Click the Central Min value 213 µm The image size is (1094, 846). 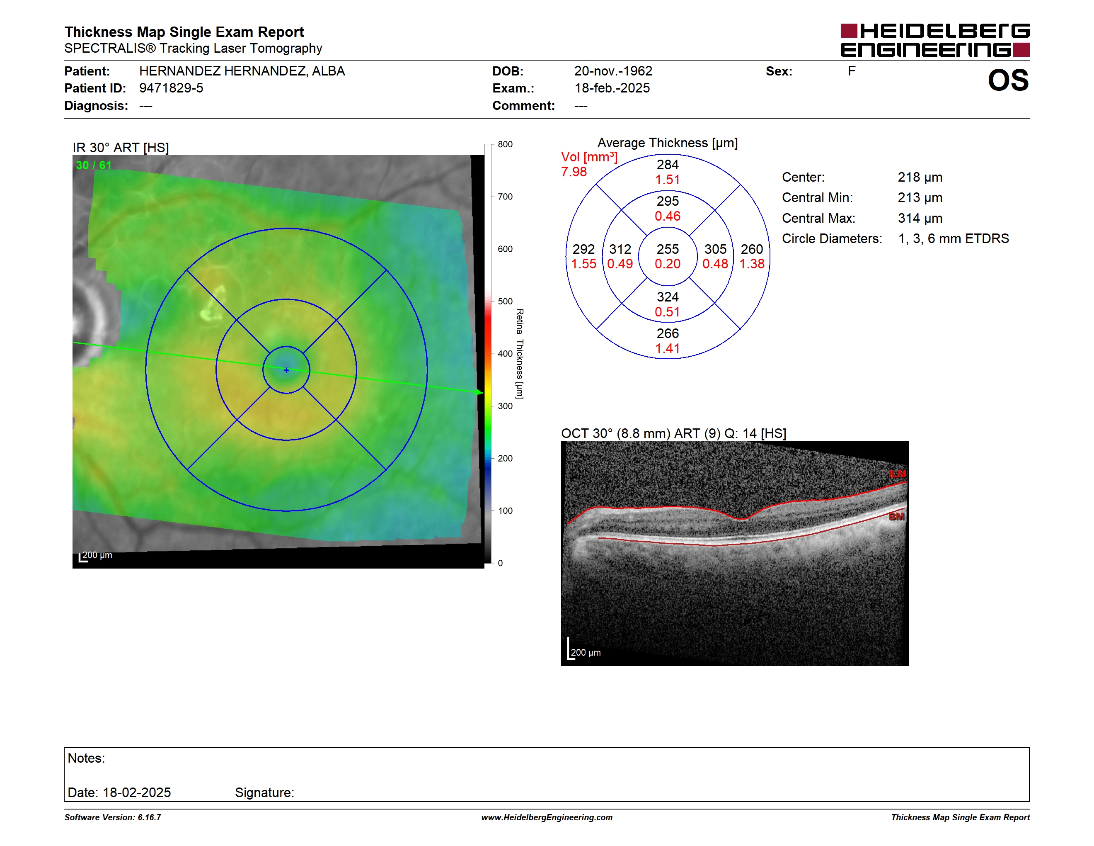pos(920,197)
